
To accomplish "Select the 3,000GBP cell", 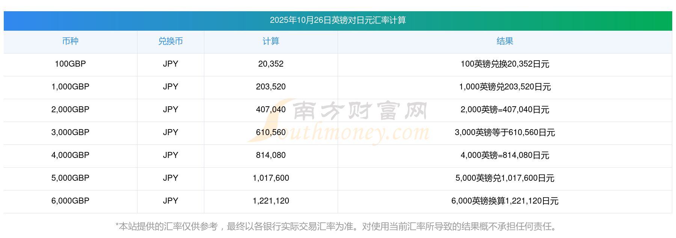I will pos(70,132).
